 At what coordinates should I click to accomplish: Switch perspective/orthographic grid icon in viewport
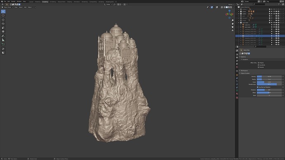pyautogui.click(x=233, y=31)
